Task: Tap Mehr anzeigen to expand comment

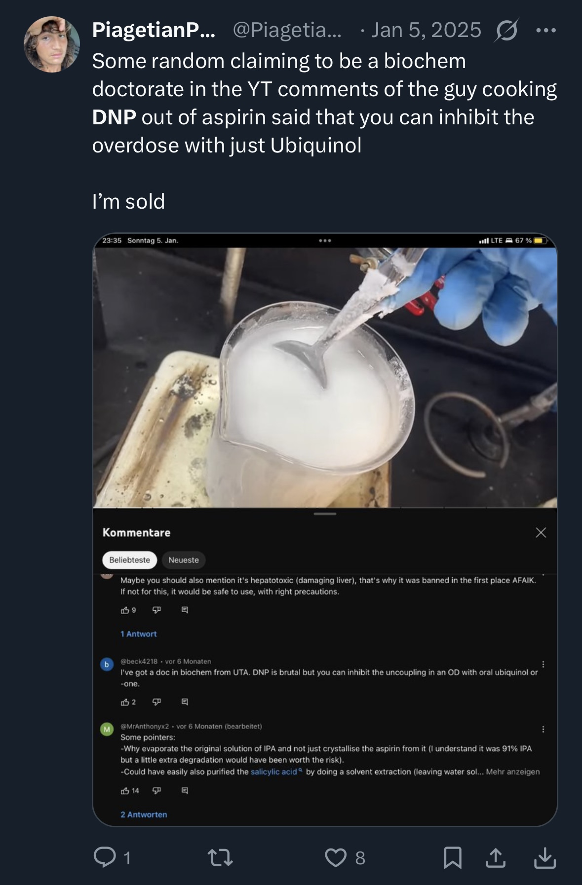Action: pyautogui.click(x=512, y=772)
